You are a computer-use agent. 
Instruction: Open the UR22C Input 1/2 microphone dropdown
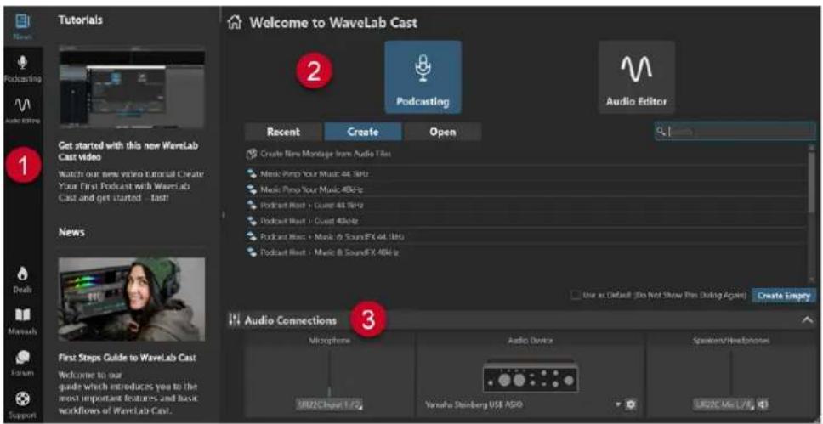pos(329,404)
